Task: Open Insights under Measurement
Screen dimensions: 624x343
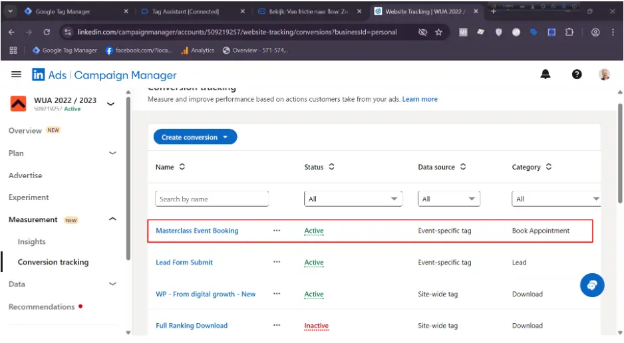Action: 31,242
